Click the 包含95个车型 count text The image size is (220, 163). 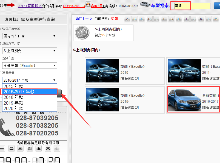[x=105, y=35]
